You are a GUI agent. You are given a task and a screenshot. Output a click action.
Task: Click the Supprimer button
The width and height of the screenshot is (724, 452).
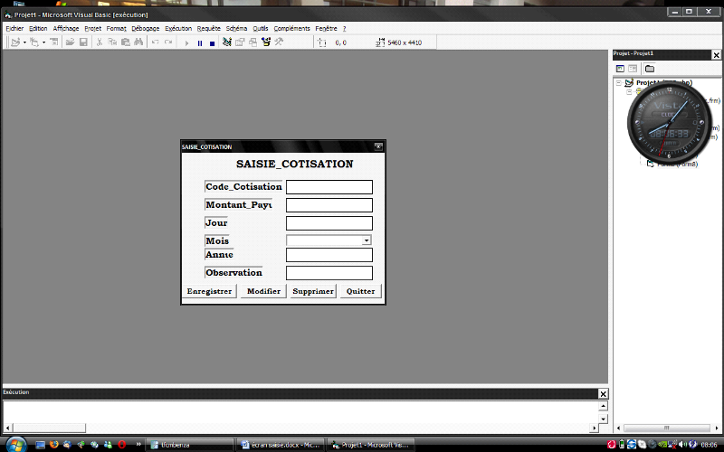click(x=313, y=291)
